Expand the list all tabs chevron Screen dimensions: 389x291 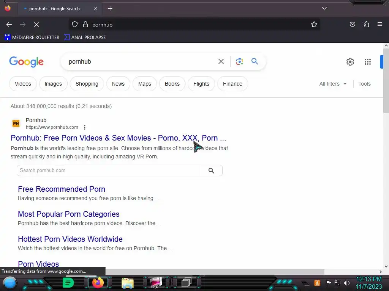[324, 8]
